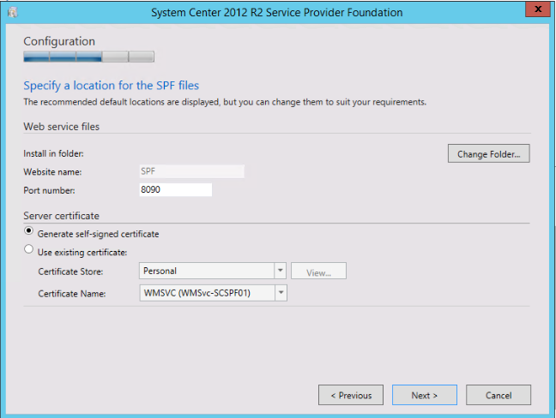Click the Specify a location heading text
The image size is (556, 418).
(111, 86)
